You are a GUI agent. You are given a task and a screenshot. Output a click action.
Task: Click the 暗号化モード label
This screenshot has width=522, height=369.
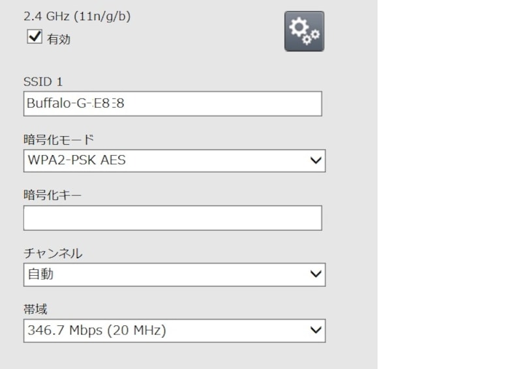coord(59,138)
